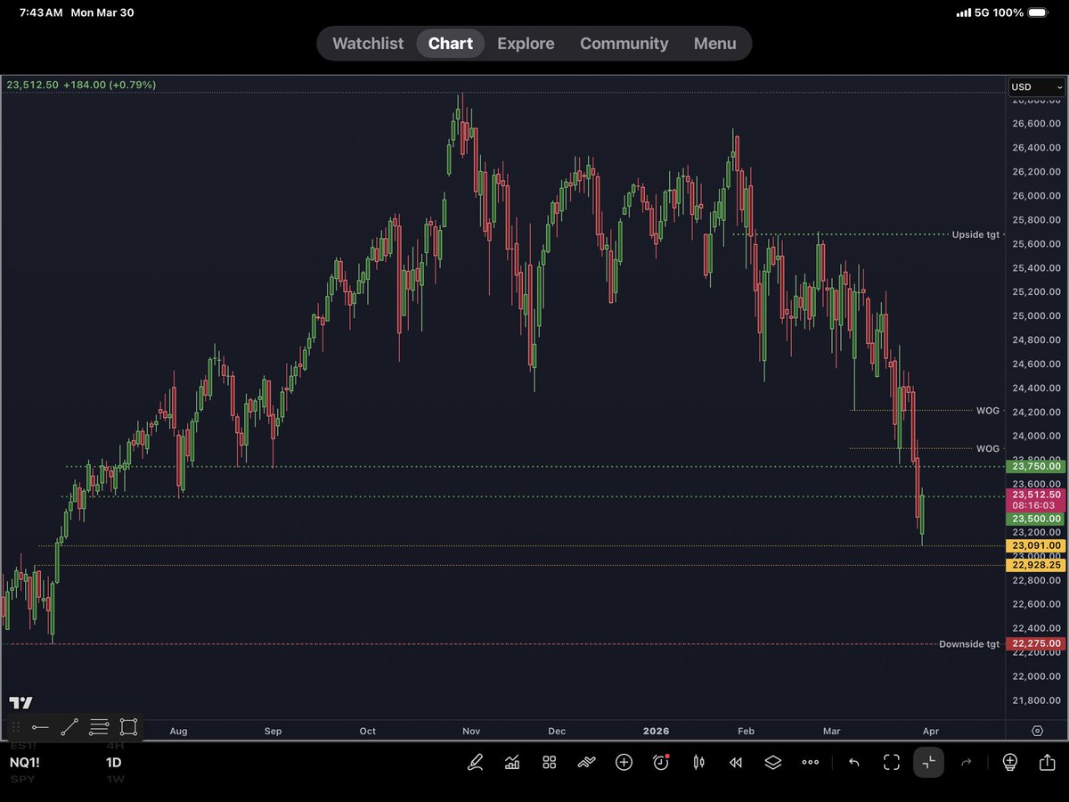Select the lower WOG line label

[x=988, y=448]
